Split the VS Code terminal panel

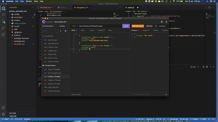(x=203, y=67)
